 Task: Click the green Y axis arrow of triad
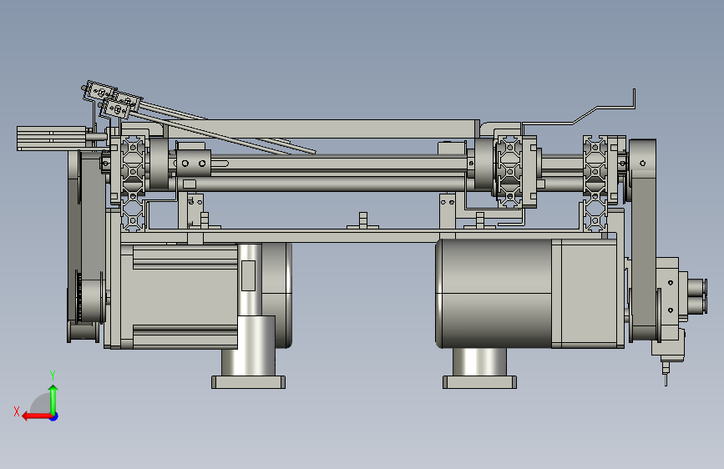pyautogui.click(x=53, y=399)
